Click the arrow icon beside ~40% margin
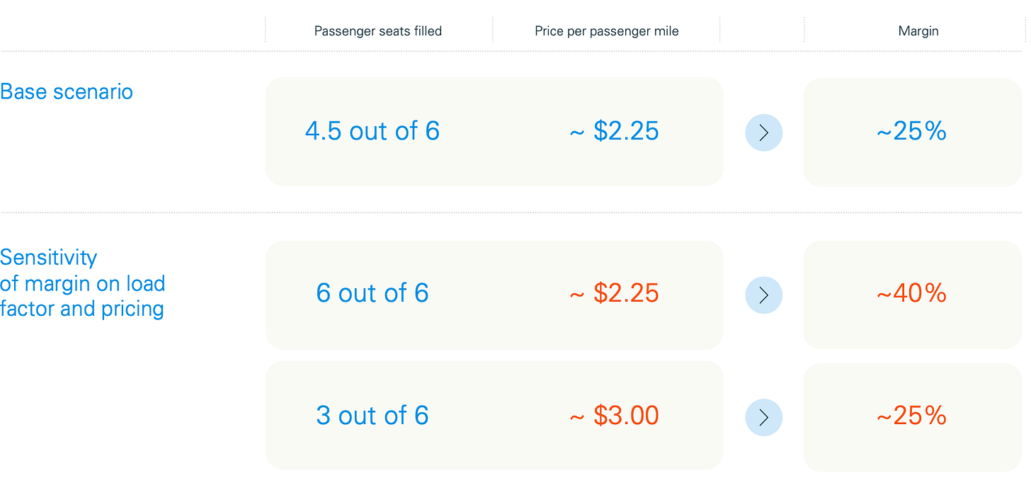Screen dimensions: 1031x478 pos(763,295)
